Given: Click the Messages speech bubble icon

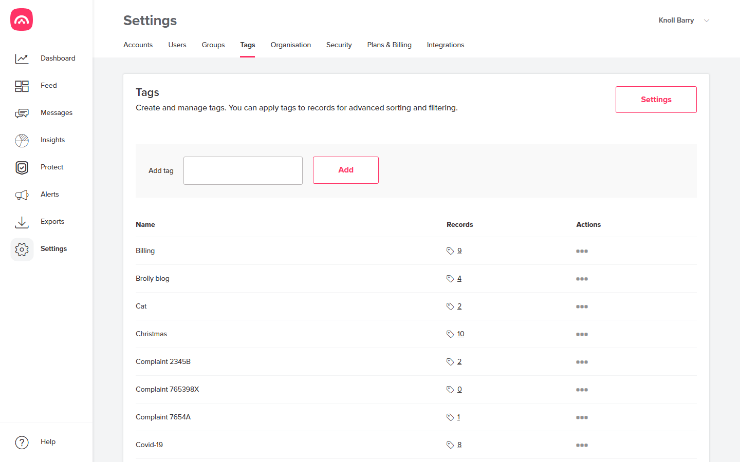Looking at the screenshot, I should click(22, 113).
